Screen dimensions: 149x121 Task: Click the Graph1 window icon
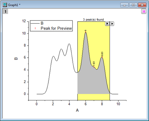[5, 5]
